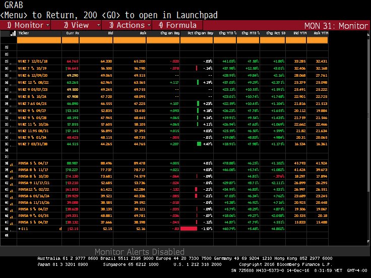Screen dimensions: 371x278
Task: Sort by the Ask column header
Action: [143, 33]
